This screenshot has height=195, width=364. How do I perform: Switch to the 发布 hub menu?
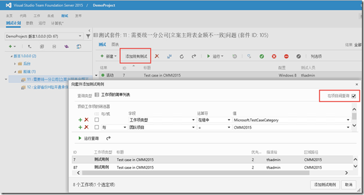point(78,16)
